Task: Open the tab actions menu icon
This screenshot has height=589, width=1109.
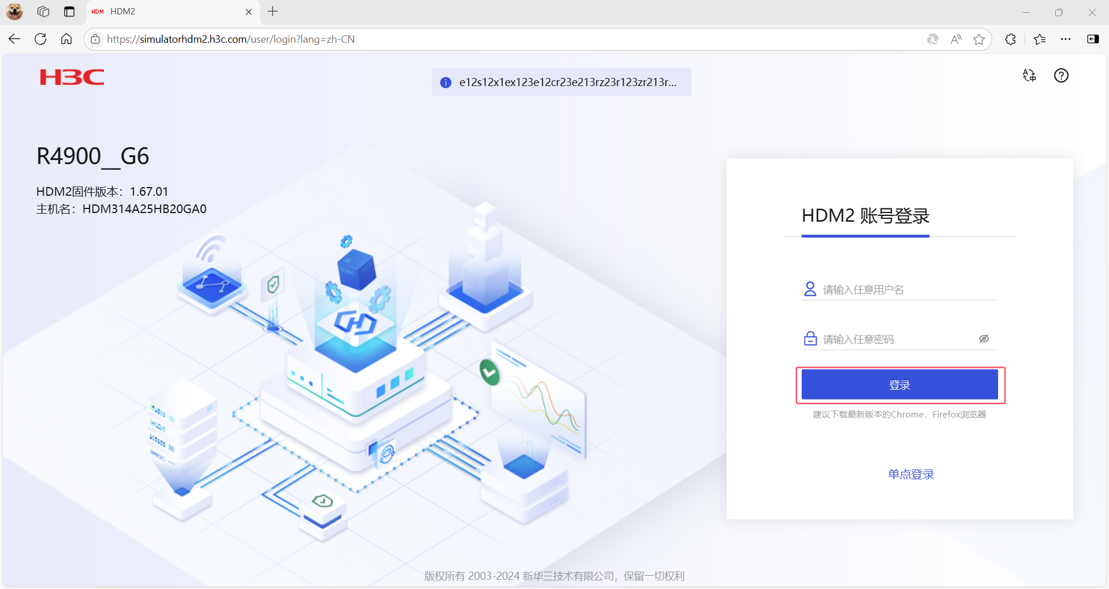Action: 69,12
